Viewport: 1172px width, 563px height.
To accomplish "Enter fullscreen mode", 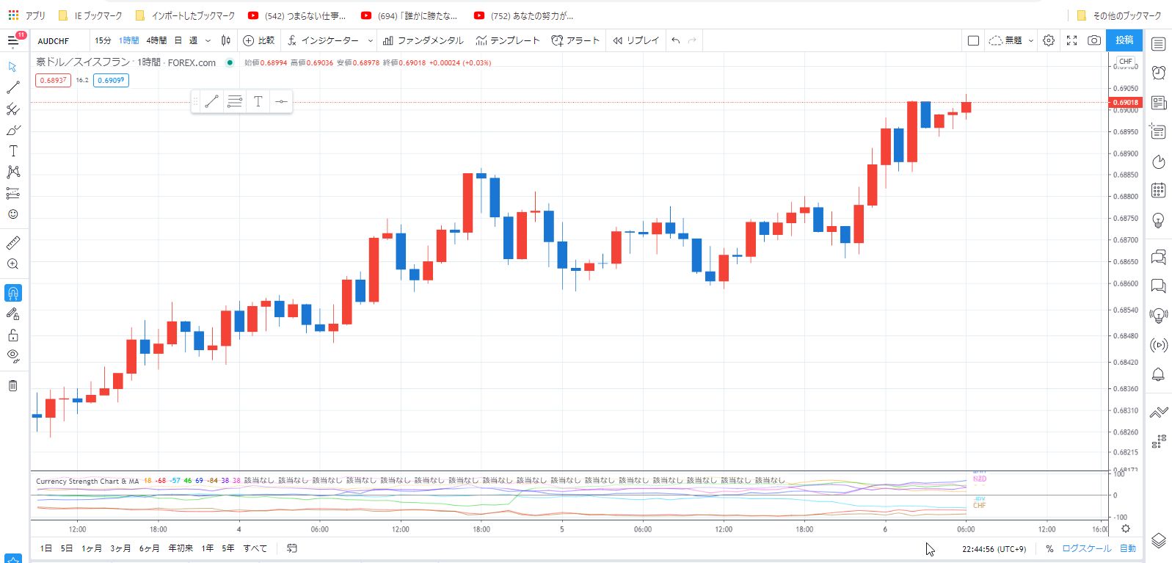I will [x=1071, y=40].
